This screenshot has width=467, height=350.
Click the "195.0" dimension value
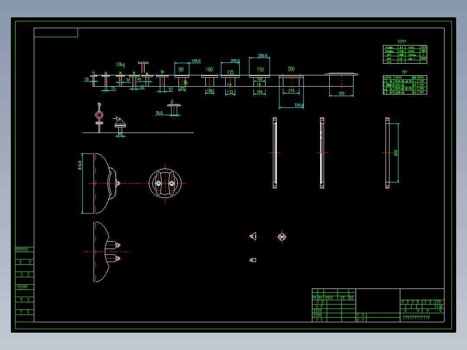pos(196,61)
